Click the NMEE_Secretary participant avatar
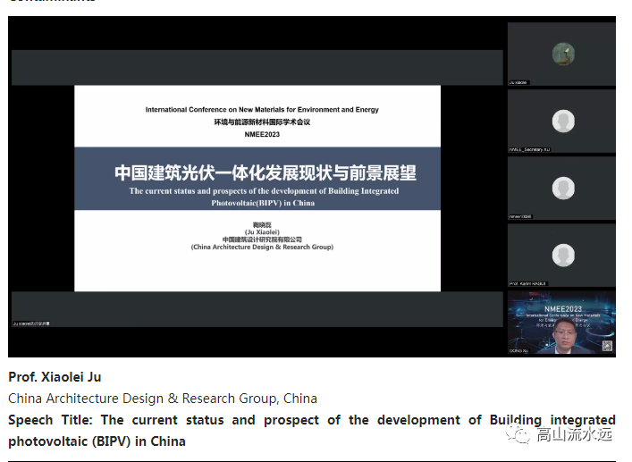Viewport: 632px width, 462px height. click(x=563, y=122)
